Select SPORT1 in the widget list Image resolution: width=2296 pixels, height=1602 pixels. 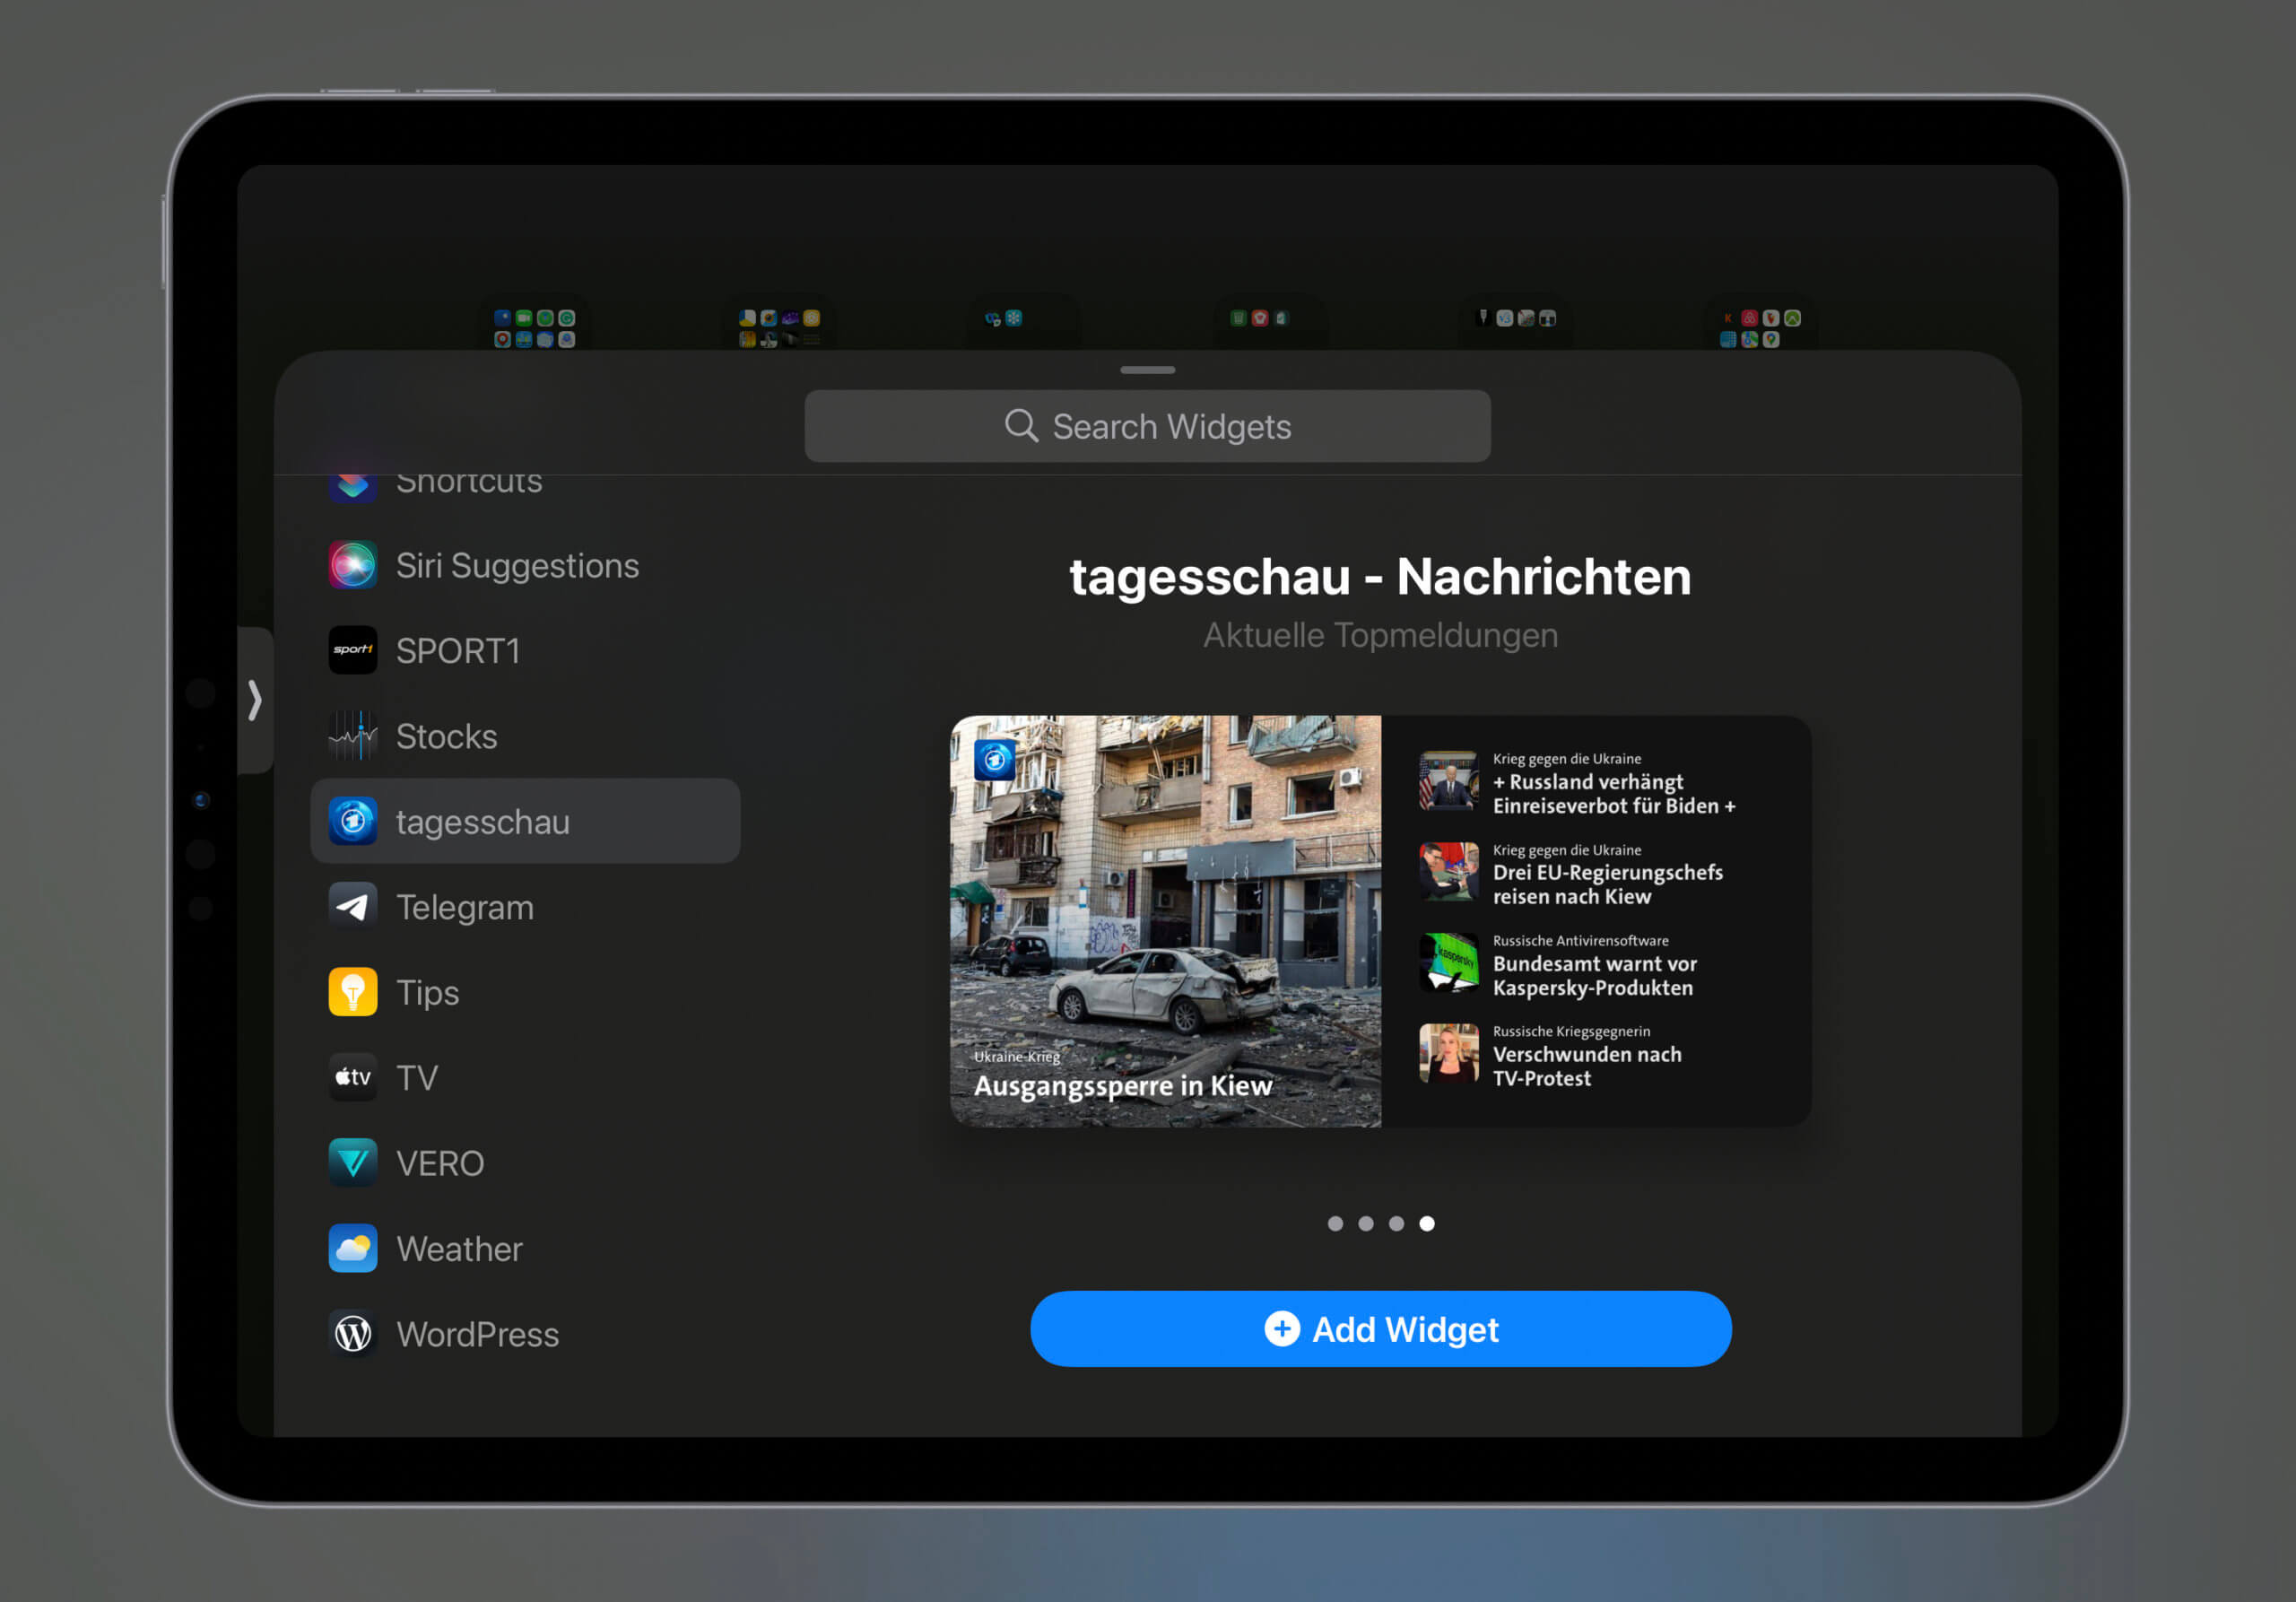[x=525, y=650]
